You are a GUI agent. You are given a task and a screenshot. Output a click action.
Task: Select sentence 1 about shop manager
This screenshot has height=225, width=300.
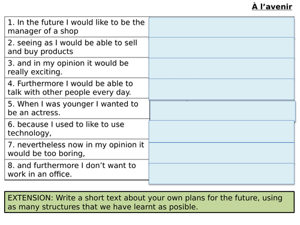pos(77,27)
